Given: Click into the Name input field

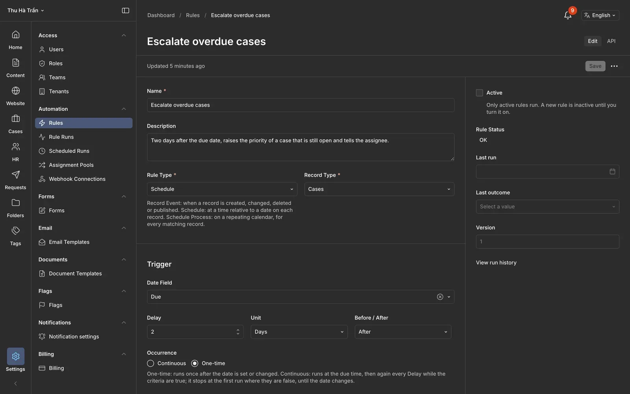Looking at the screenshot, I should [300, 105].
